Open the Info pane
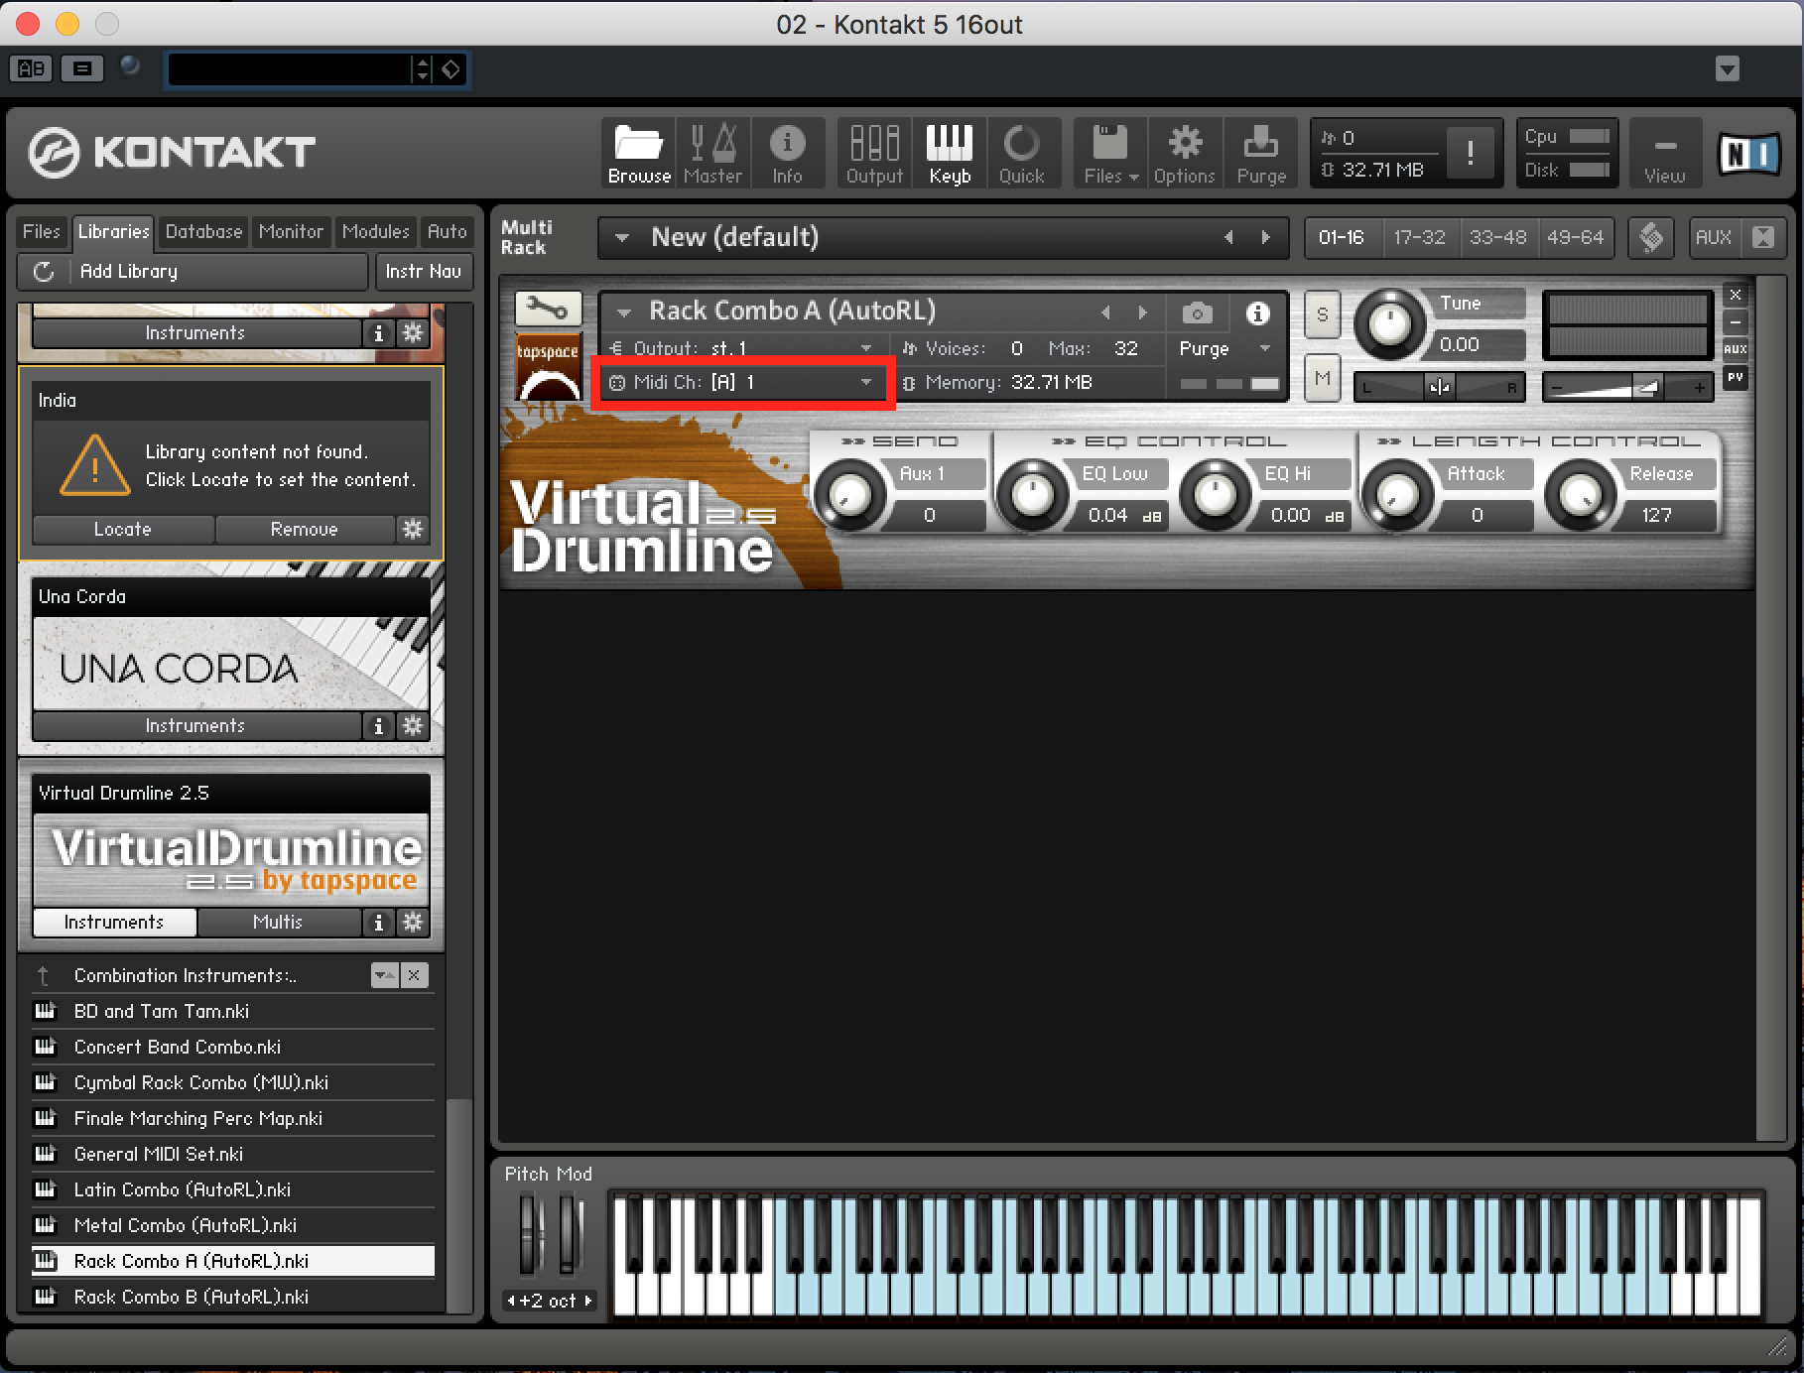 [x=787, y=153]
